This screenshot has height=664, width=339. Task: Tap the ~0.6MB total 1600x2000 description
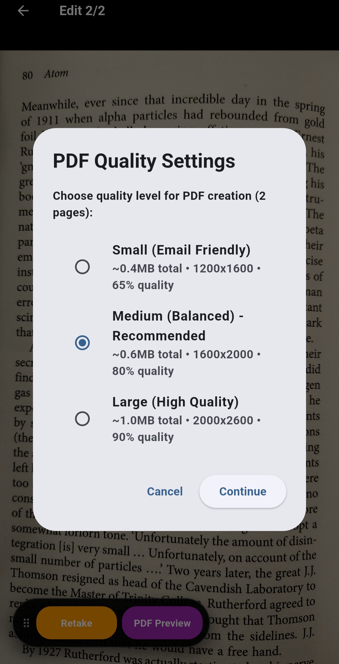[186, 363]
